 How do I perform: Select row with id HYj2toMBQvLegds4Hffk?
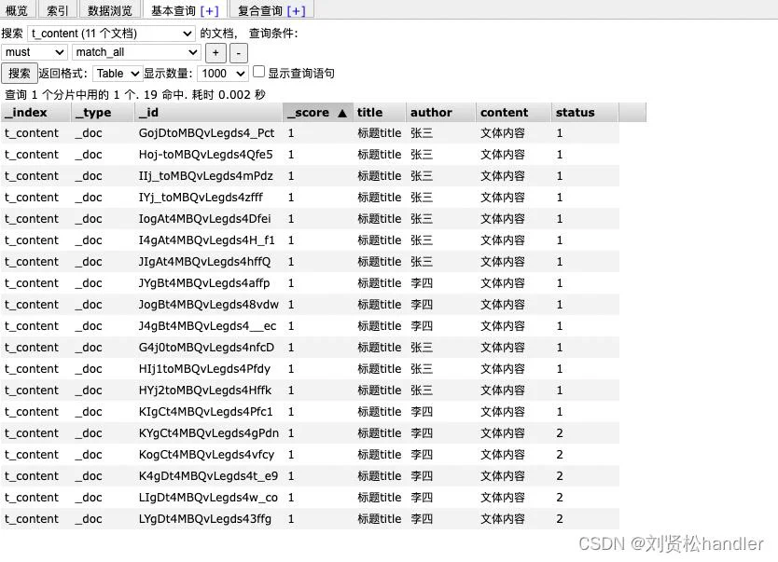tap(310, 390)
